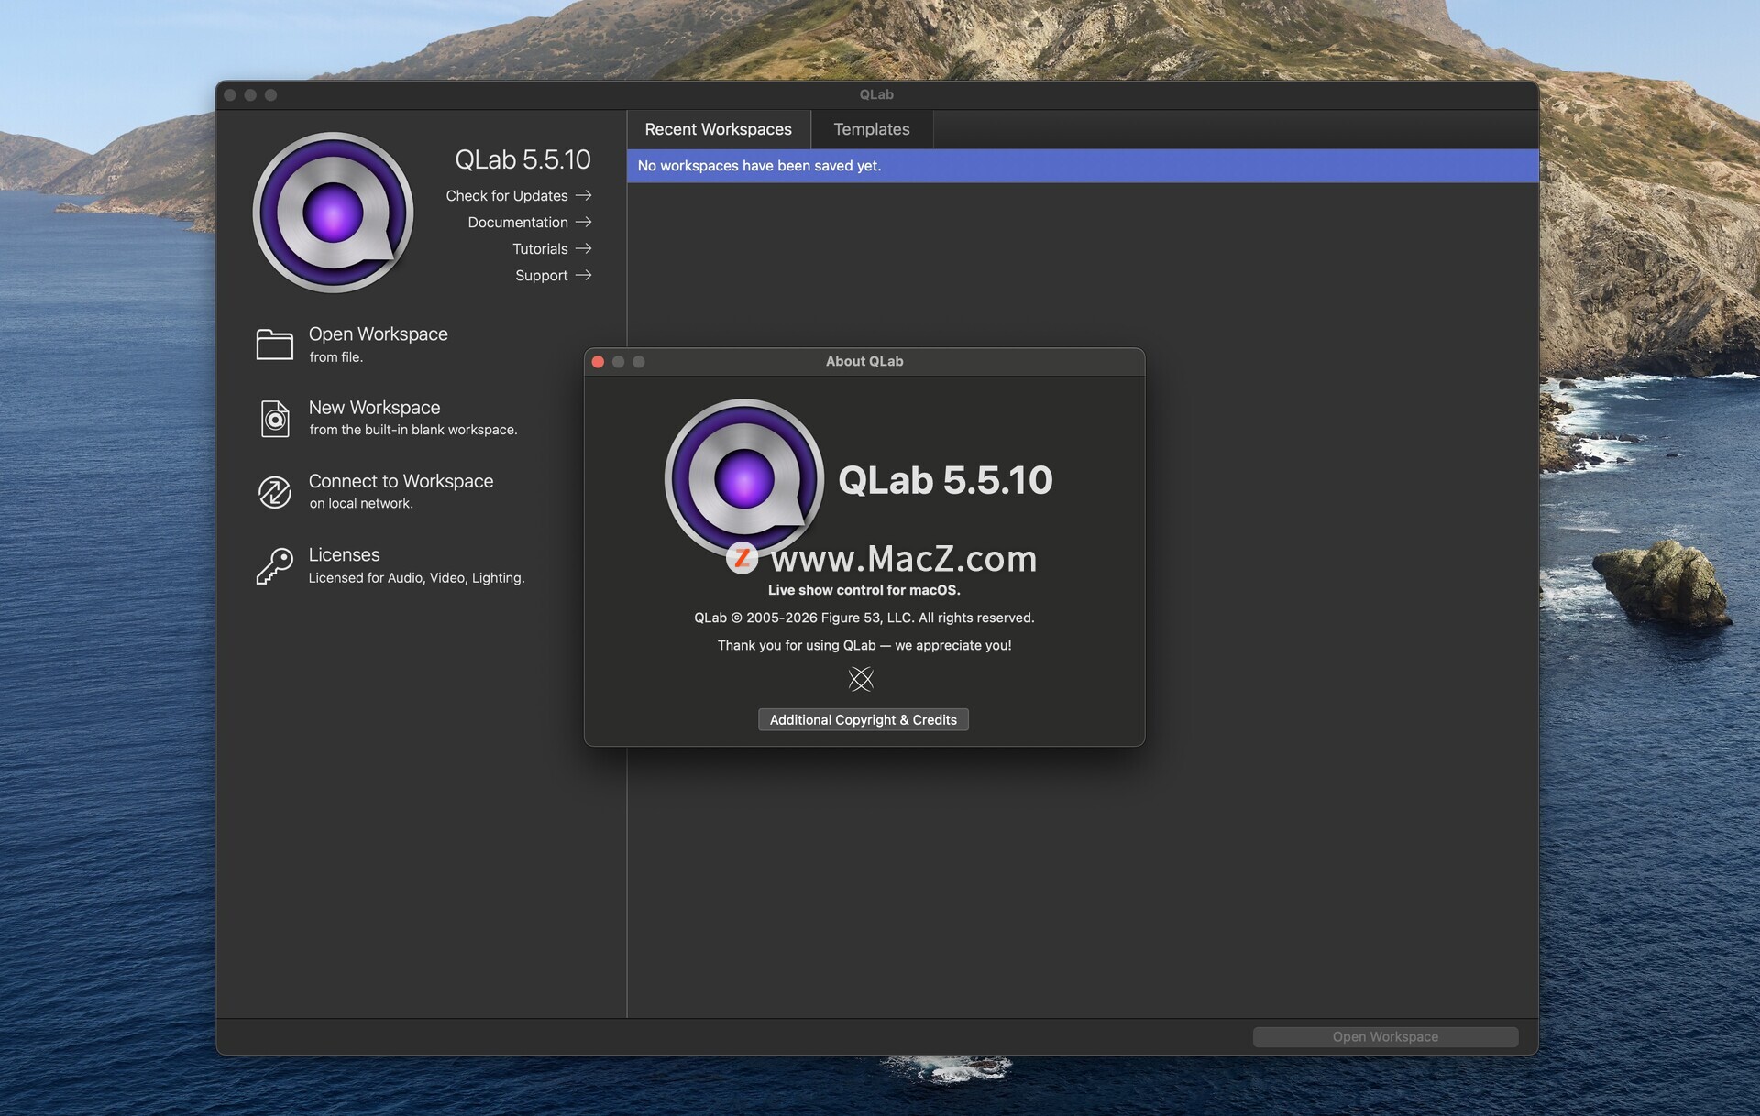Click the QLab logo in About dialog
The width and height of the screenshot is (1760, 1116).
click(x=743, y=478)
